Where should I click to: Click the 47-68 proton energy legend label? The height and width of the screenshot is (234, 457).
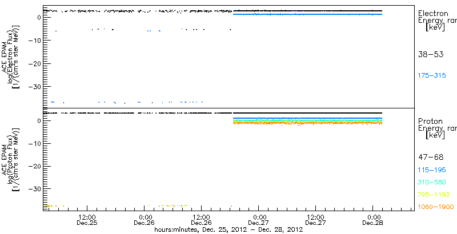coord(431,158)
